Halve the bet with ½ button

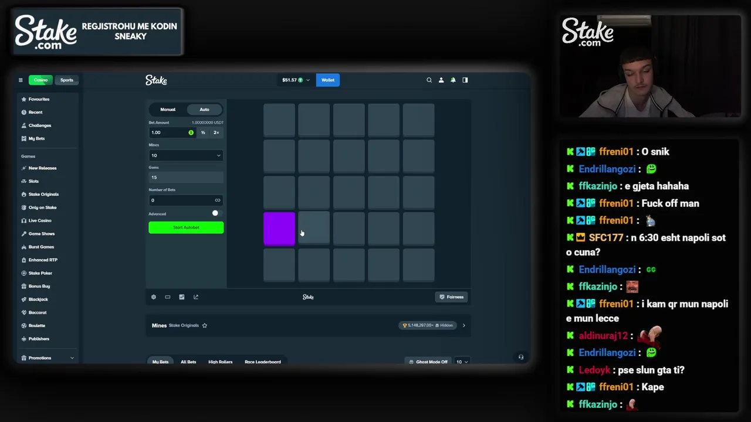tap(203, 132)
